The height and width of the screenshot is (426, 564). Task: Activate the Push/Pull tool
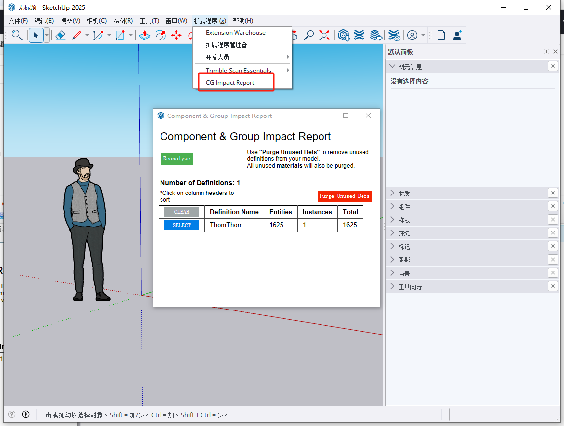(145, 35)
